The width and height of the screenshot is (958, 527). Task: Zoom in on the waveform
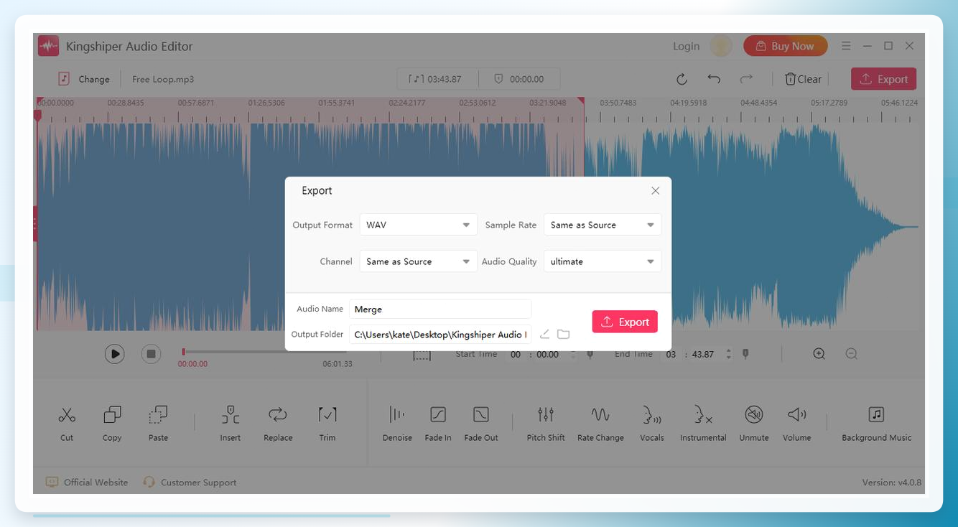pos(819,353)
